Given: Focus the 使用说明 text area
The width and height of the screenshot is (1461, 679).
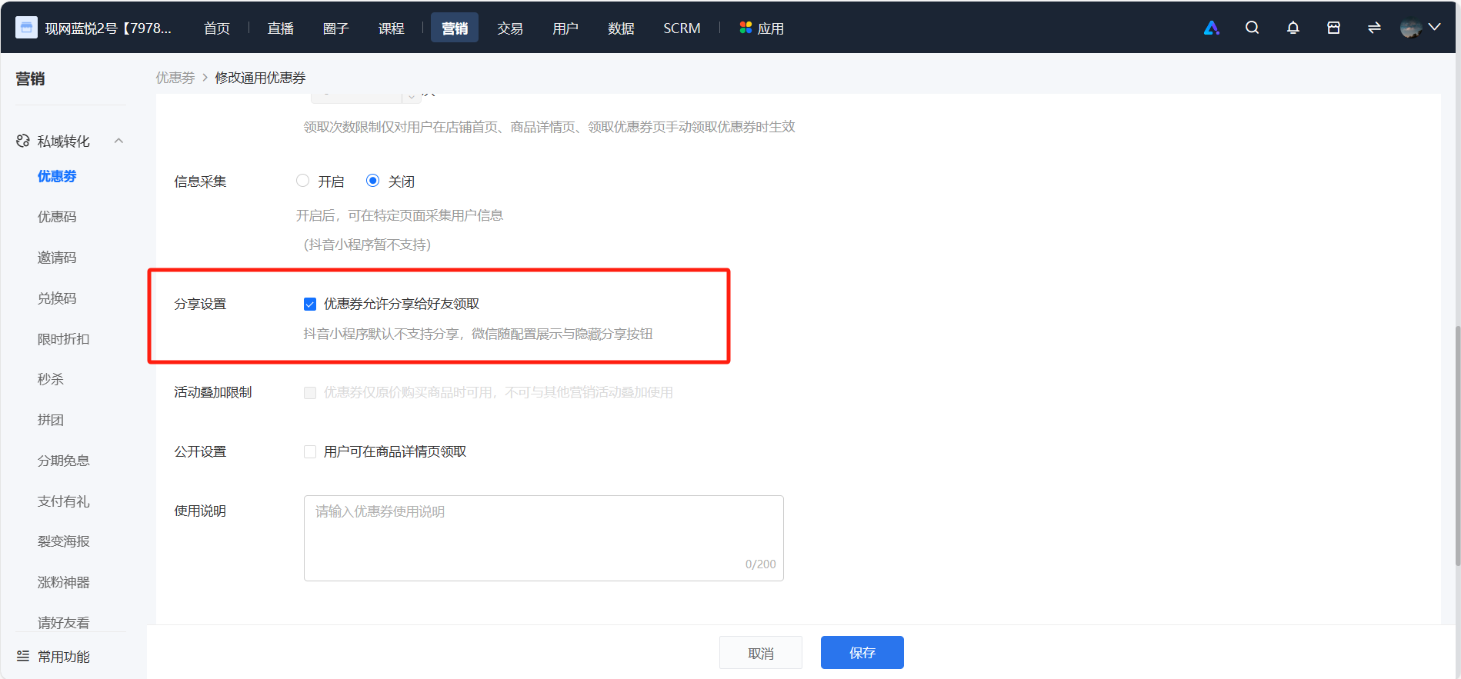Looking at the screenshot, I should coord(544,538).
